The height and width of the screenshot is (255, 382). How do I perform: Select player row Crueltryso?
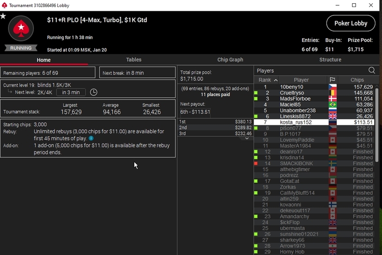pos(314,93)
